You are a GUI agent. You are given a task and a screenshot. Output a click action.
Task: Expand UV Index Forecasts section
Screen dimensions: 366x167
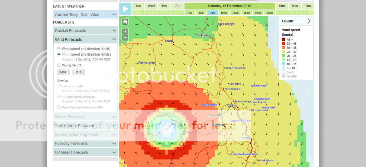coord(85,152)
